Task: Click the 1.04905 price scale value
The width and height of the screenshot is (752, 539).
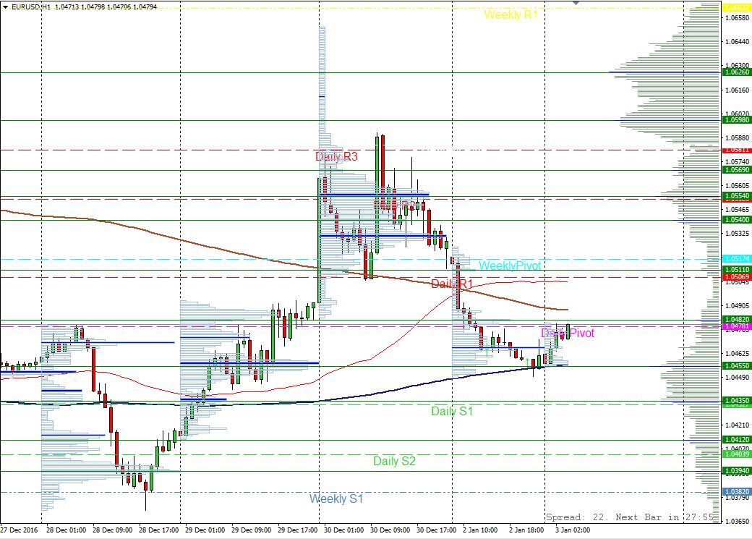Action: click(x=737, y=305)
